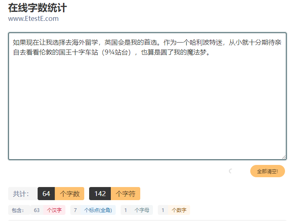The width and height of the screenshot is (294, 221).
Task: Click the 个标点(全角) tag
Action: tap(98, 210)
